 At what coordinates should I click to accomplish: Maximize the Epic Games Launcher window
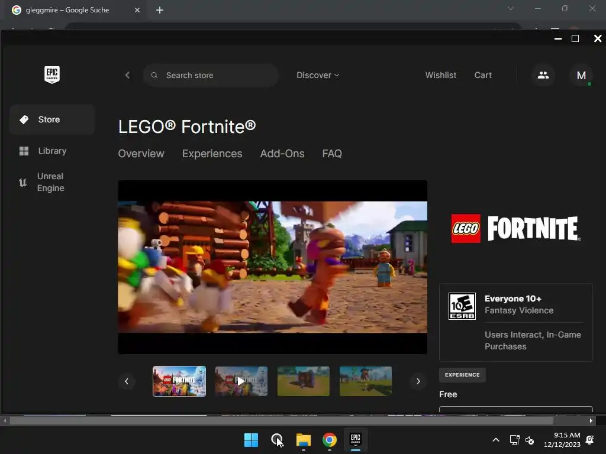tap(575, 38)
